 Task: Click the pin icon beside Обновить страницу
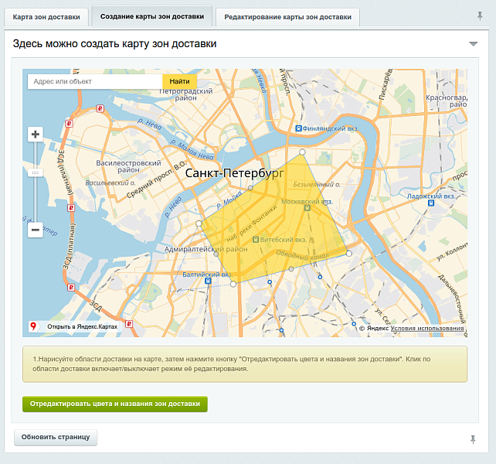pos(473,438)
